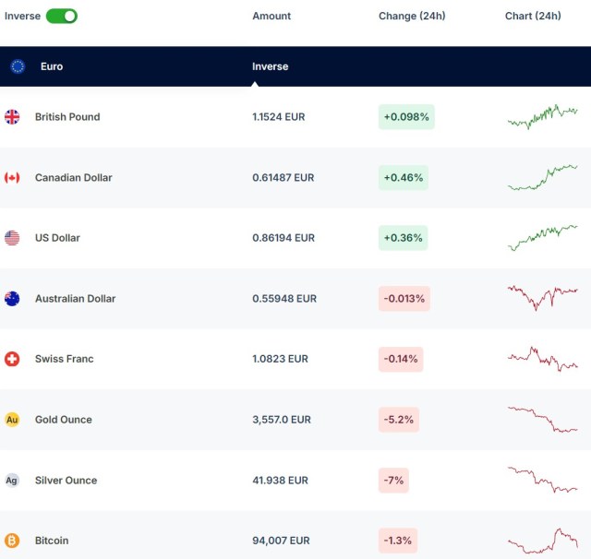The image size is (591, 559).
Task: Open the Gold Ounce 24h chart thumbnail
Action: point(542,420)
